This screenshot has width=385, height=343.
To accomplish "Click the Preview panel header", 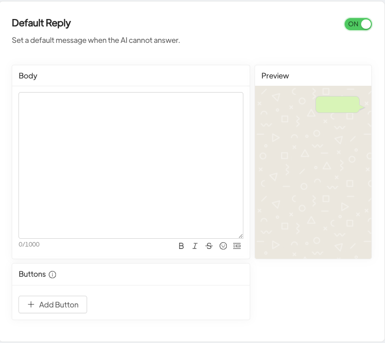I will tap(275, 76).
